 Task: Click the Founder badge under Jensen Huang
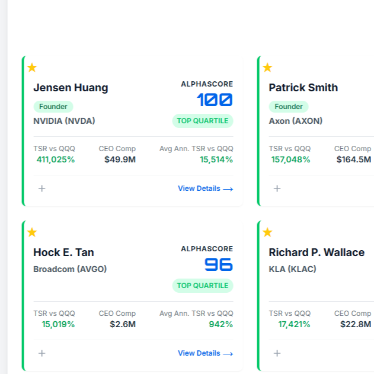(53, 107)
